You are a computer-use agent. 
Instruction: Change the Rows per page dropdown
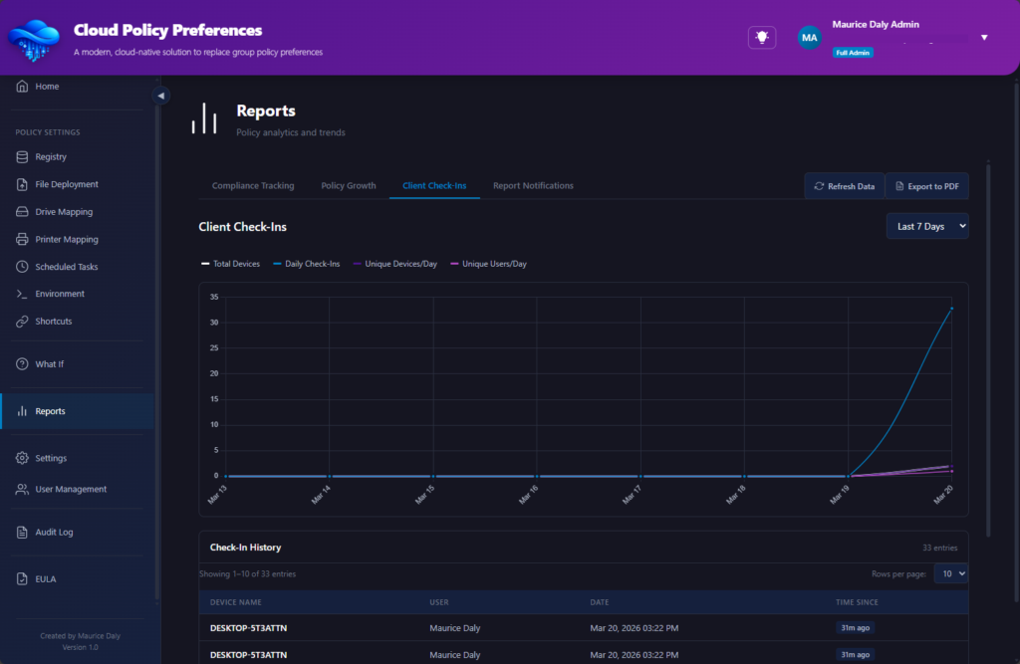click(x=950, y=573)
